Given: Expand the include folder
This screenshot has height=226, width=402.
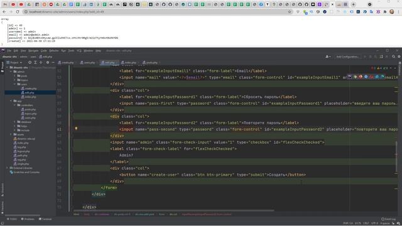Looking at the screenshot, I should 15,131.
